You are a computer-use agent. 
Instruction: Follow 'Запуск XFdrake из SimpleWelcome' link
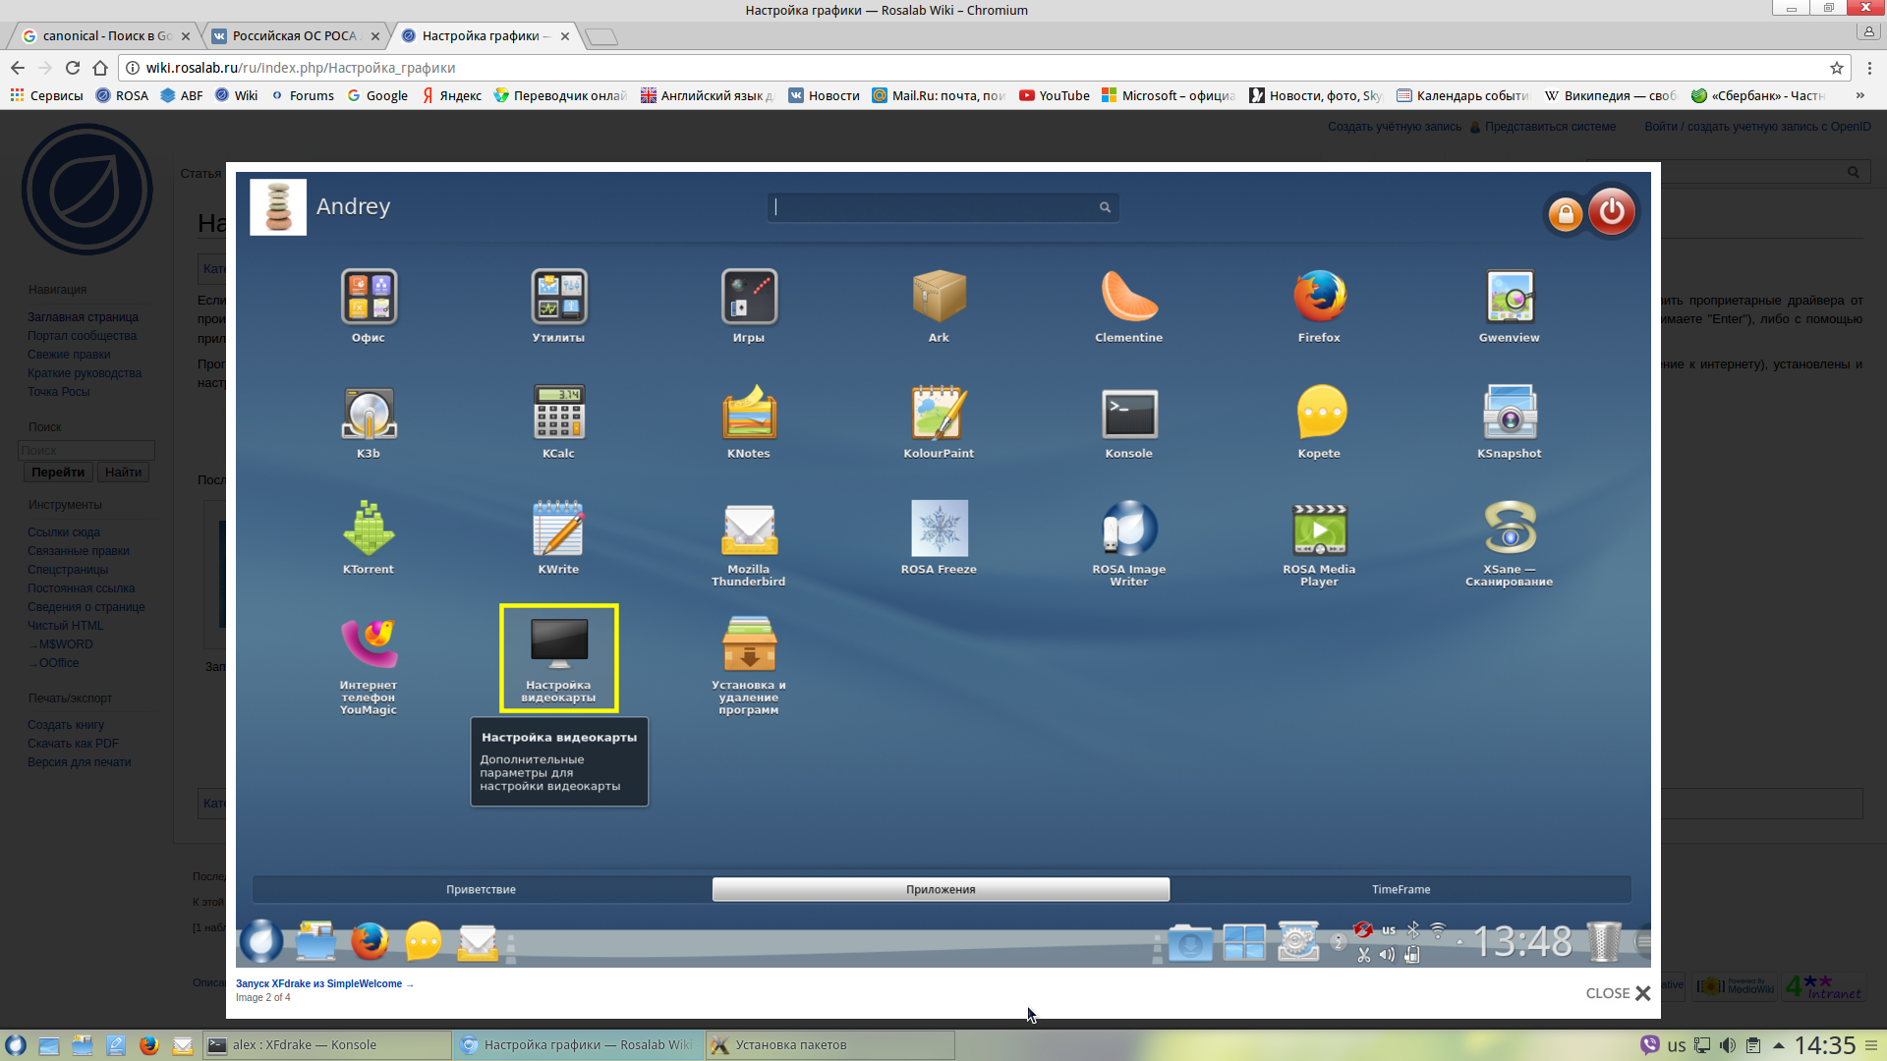pos(319,983)
